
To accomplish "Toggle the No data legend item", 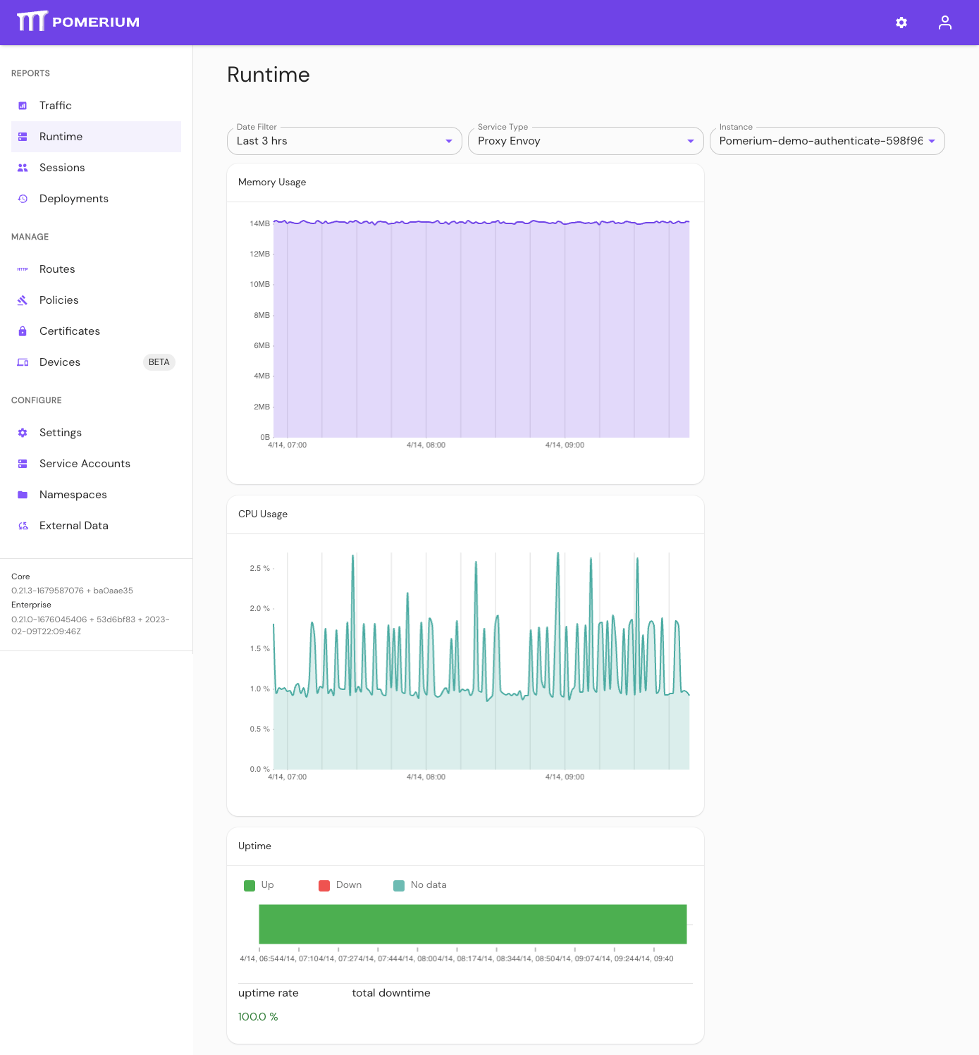I will pos(419,884).
